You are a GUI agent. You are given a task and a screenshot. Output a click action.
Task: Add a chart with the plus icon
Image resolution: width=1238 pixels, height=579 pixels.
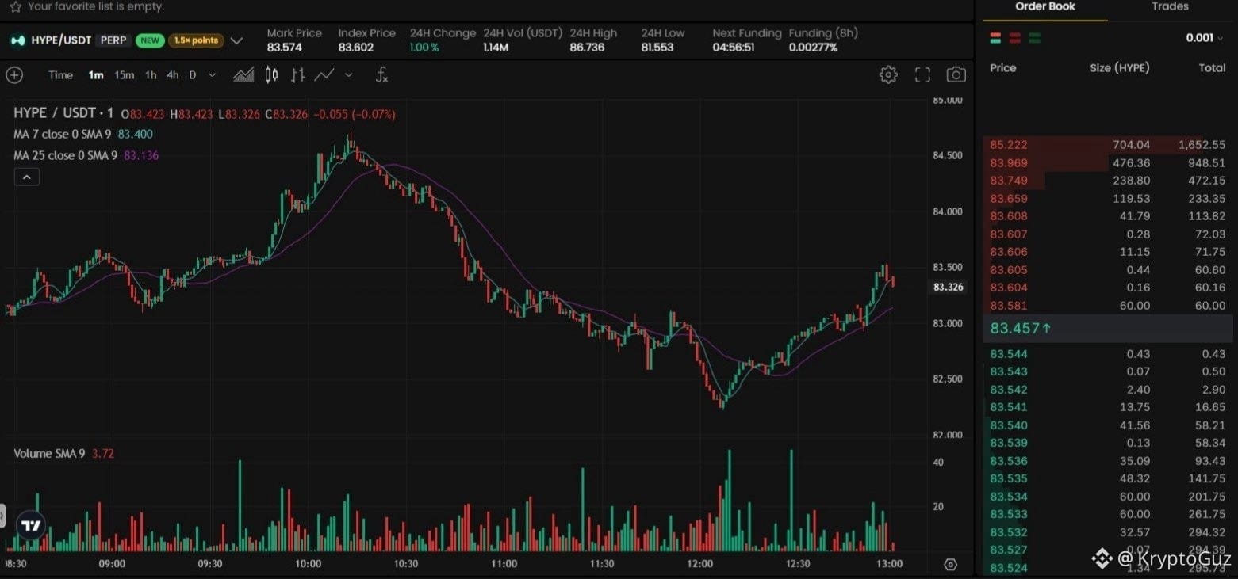(14, 75)
